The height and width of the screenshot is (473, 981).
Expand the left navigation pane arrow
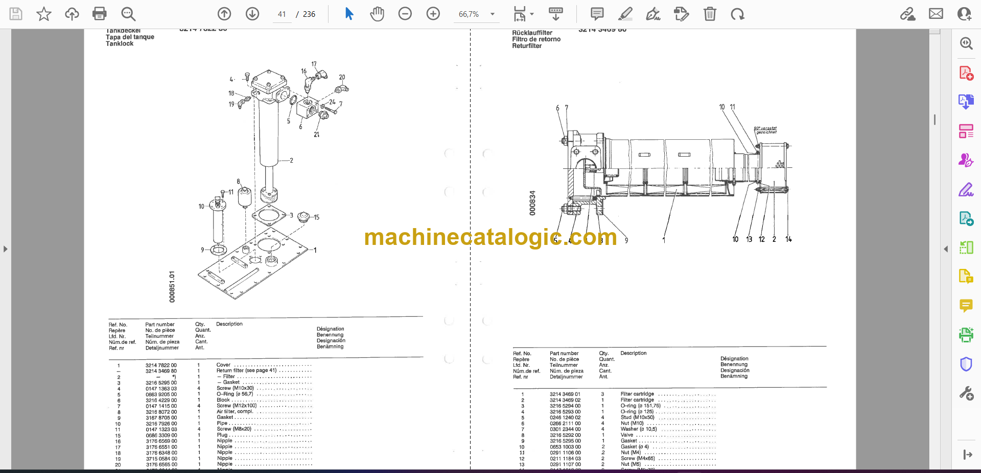(x=5, y=249)
